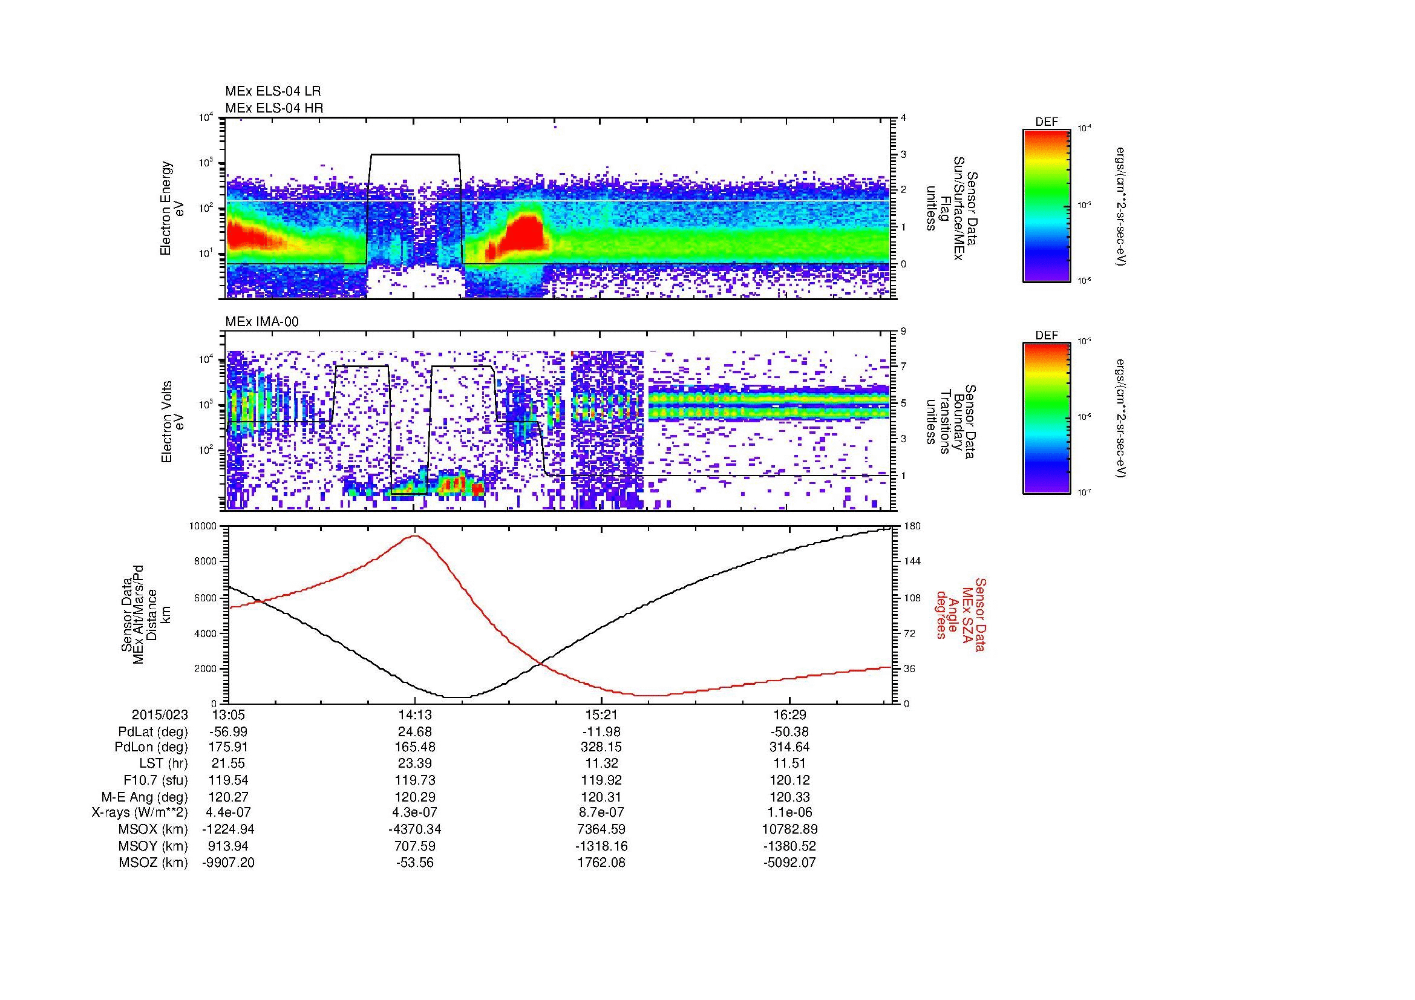1415x1000 pixels.
Task: Click the MSOX value '10782.89'
Action: pos(789,829)
